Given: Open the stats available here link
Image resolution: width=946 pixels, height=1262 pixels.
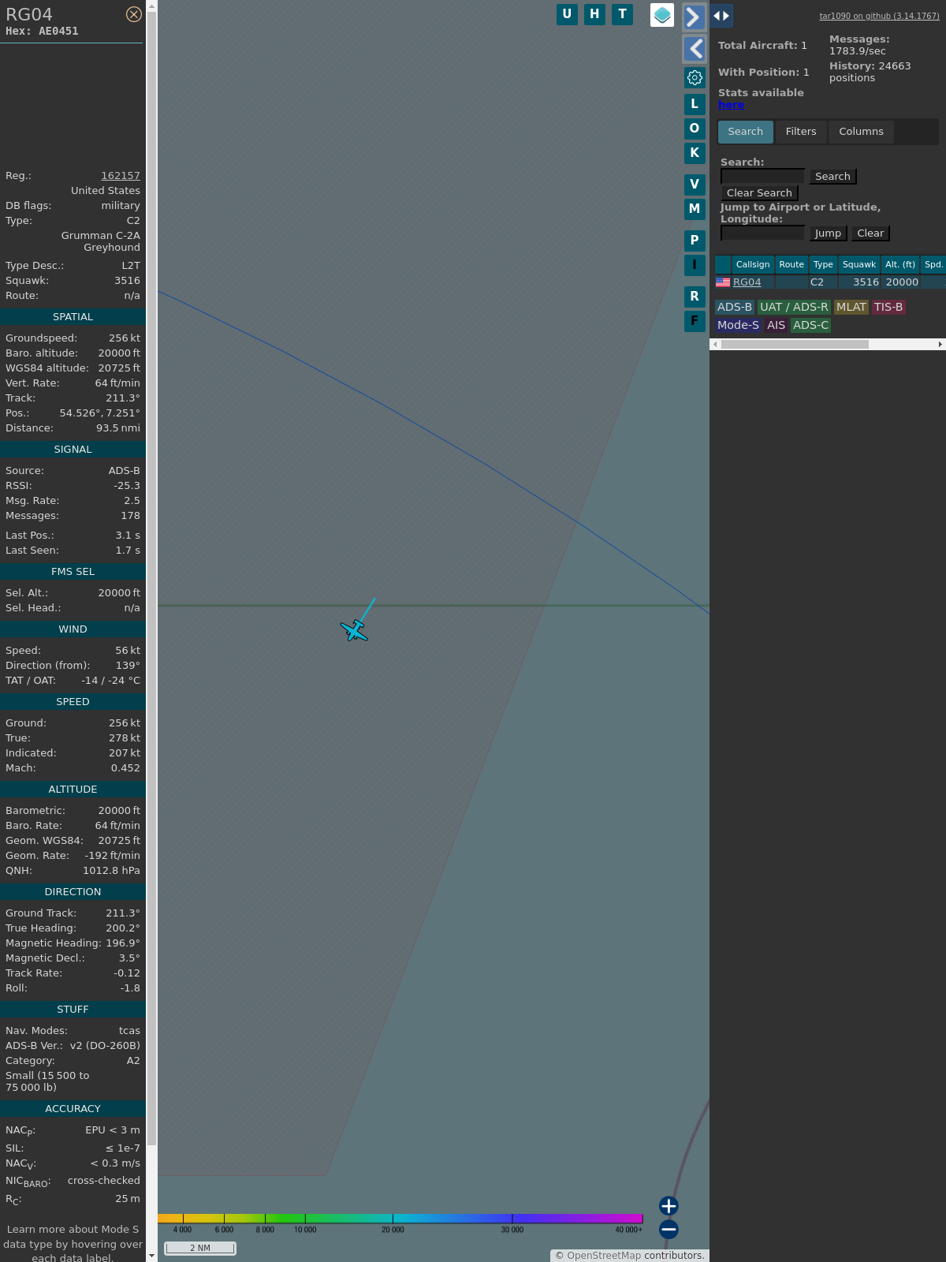Looking at the screenshot, I should click(x=731, y=105).
